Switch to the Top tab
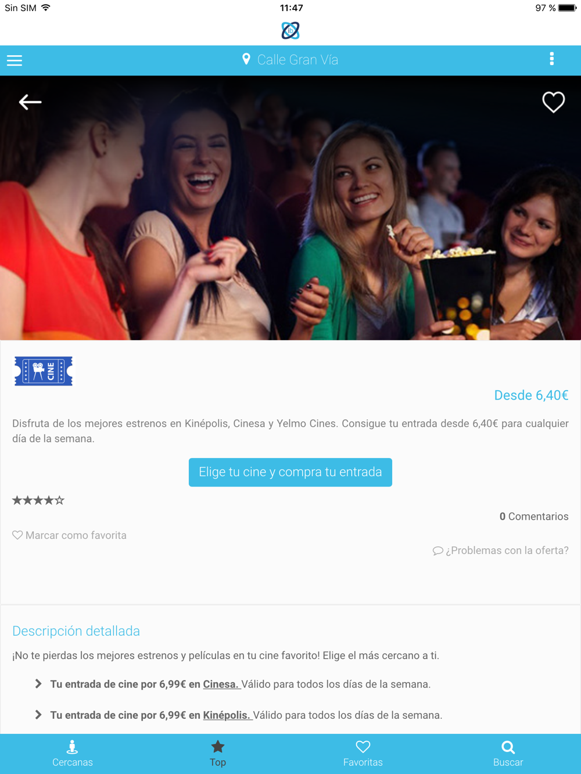This screenshot has width=581, height=774. click(x=218, y=754)
